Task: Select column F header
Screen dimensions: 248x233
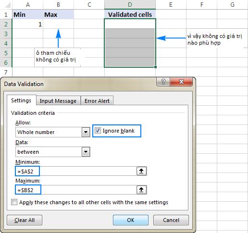Action: coord(201,4)
